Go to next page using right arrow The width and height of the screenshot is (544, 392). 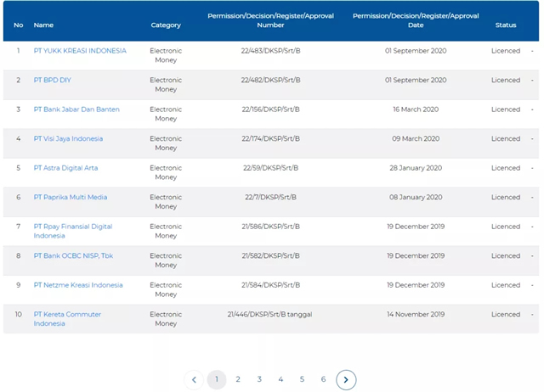tap(345, 379)
